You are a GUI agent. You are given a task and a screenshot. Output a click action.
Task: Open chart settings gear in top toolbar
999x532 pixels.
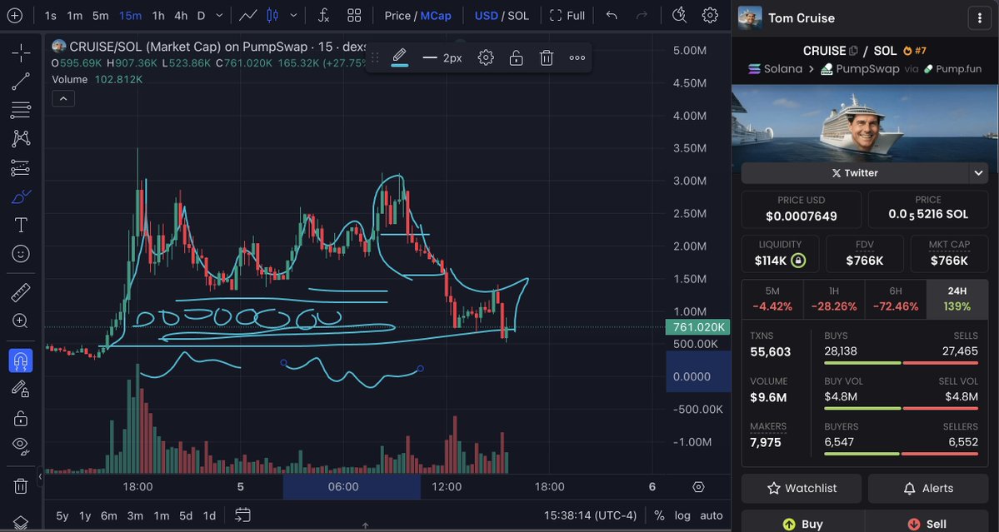(x=710, y=15)
